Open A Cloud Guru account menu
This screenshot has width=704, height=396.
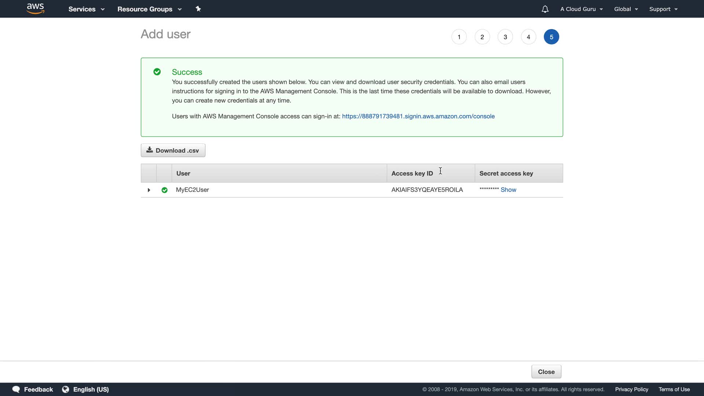tap(581, 9)
